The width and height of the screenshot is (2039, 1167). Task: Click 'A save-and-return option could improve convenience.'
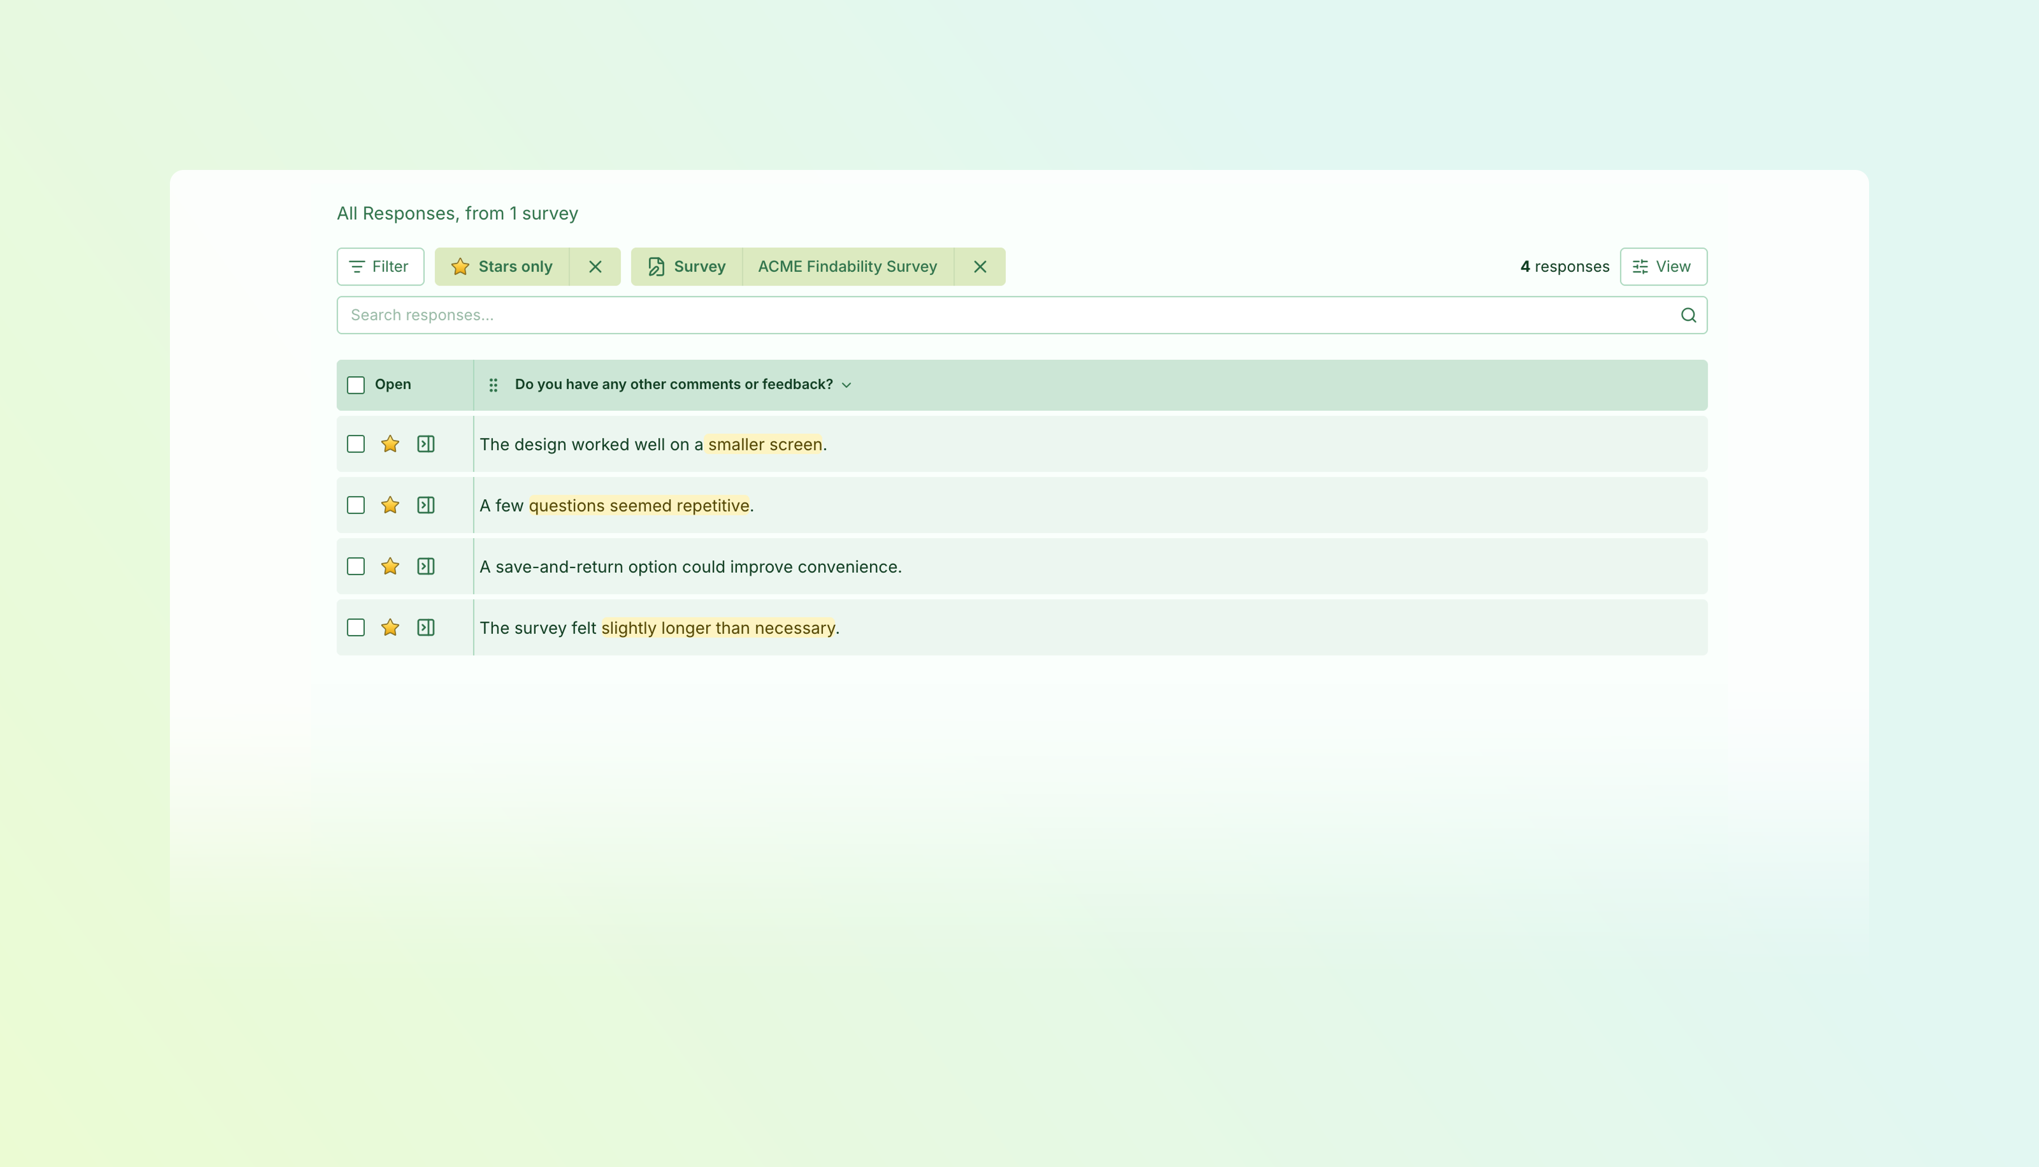(x=690, y=567)
